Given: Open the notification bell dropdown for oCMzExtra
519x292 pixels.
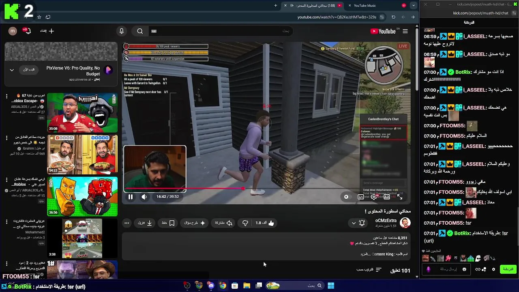Looking at the screenshot, I should (358, 223).
